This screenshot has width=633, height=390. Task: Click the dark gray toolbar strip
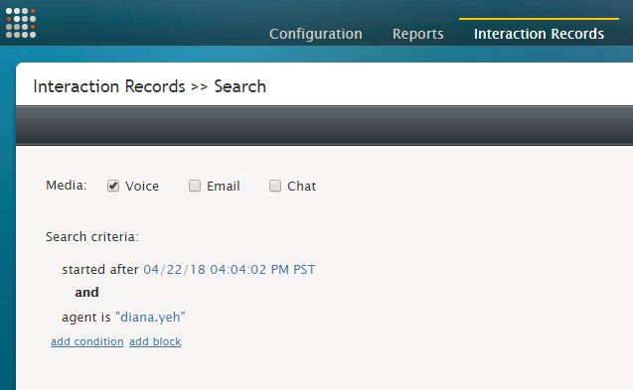(x=324, y=125)
